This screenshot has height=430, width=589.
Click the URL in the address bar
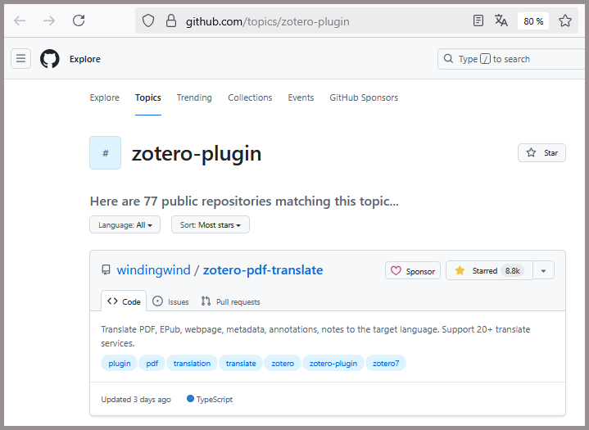pyautogui.click(x=267, y=22)
